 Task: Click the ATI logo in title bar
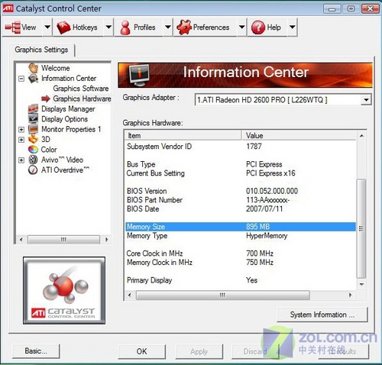(x=8, y=8)
